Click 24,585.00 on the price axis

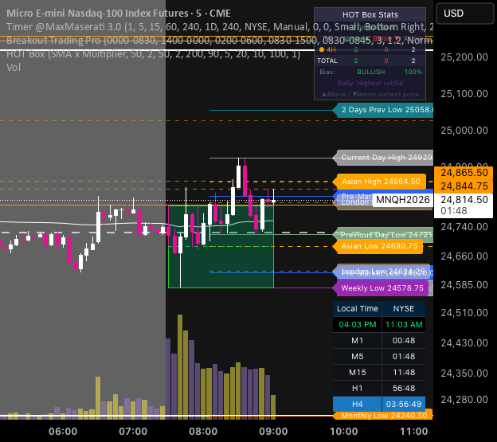click(464, 285)
